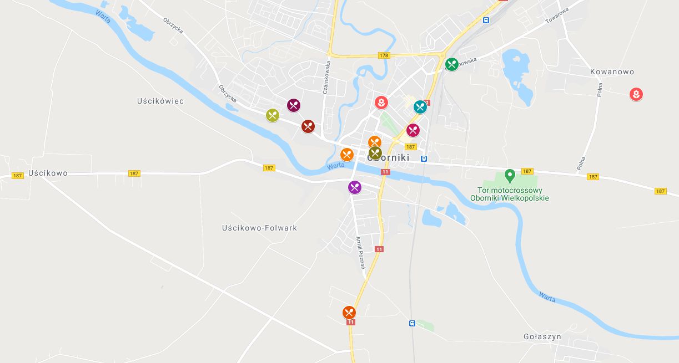
Task: Click the Kowanowo place label
Action: click(x=612, y=71)
